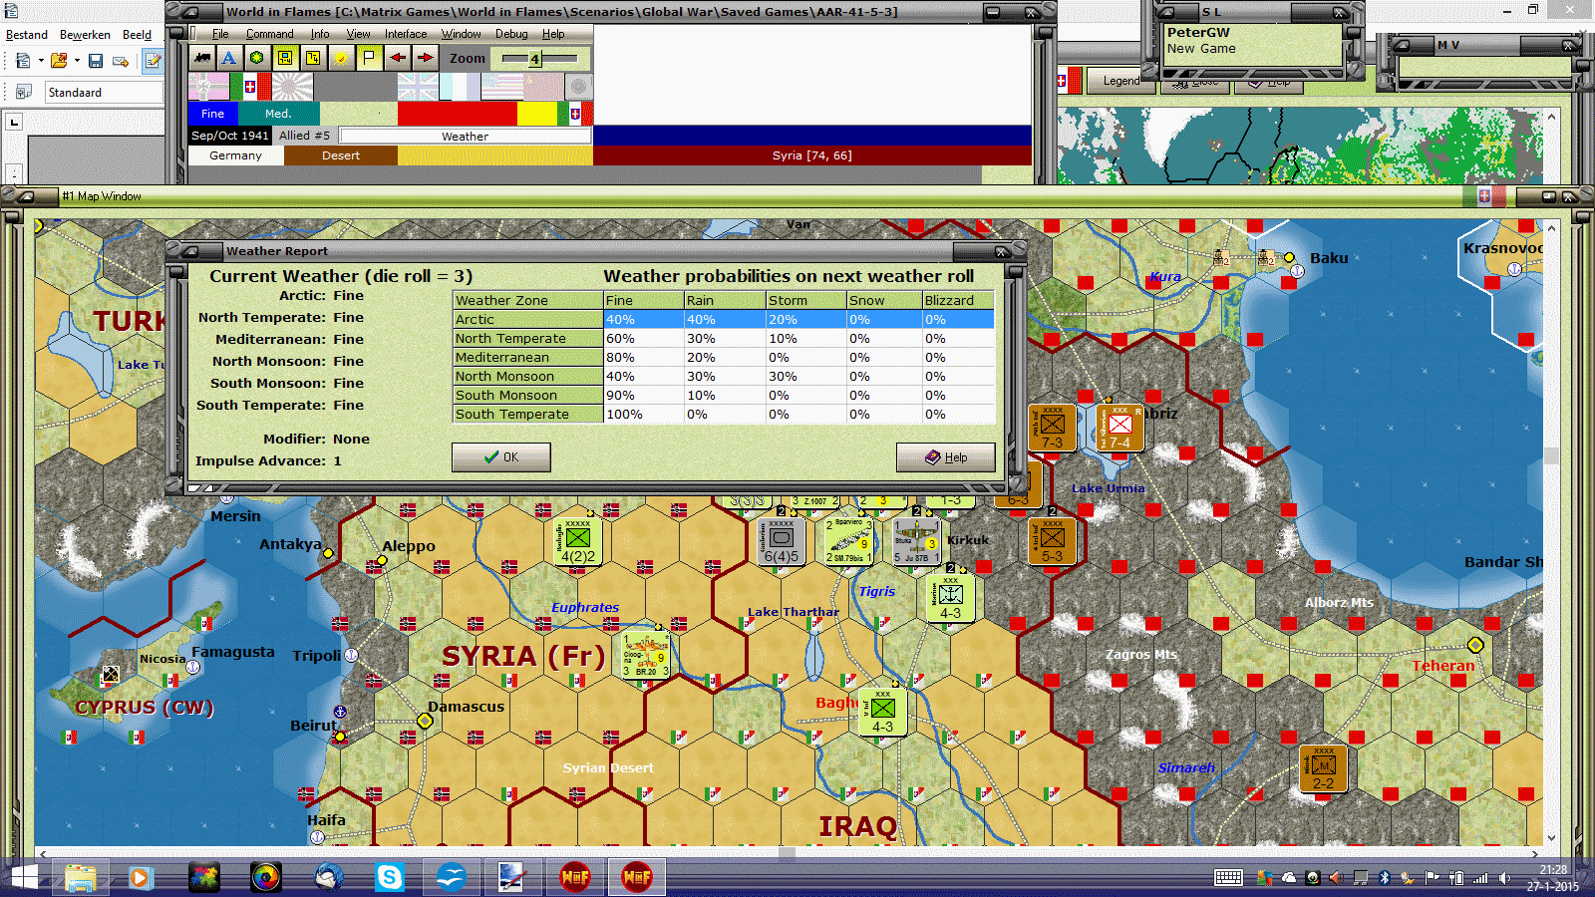Click the small yellow counter toolbar icon
1595x897 pixels.
tap(313, 58)
